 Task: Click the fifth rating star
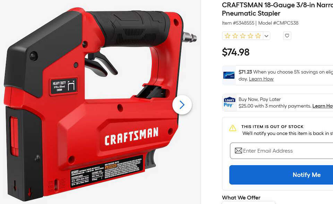pos(258,36)
